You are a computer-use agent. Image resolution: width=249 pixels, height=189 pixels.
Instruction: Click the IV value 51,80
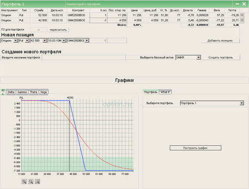coord(164,15)
